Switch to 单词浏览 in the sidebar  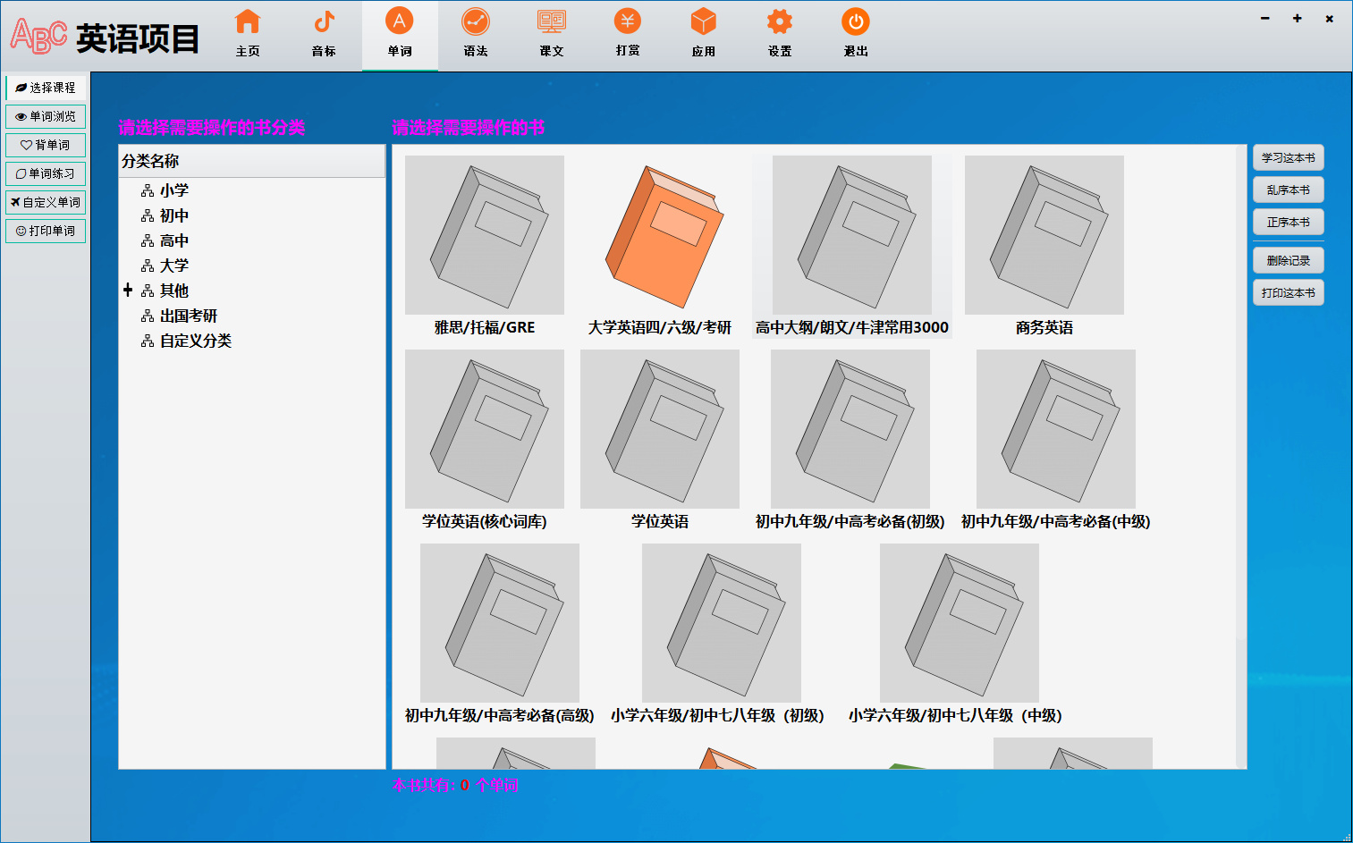click(x=46, y=116)
